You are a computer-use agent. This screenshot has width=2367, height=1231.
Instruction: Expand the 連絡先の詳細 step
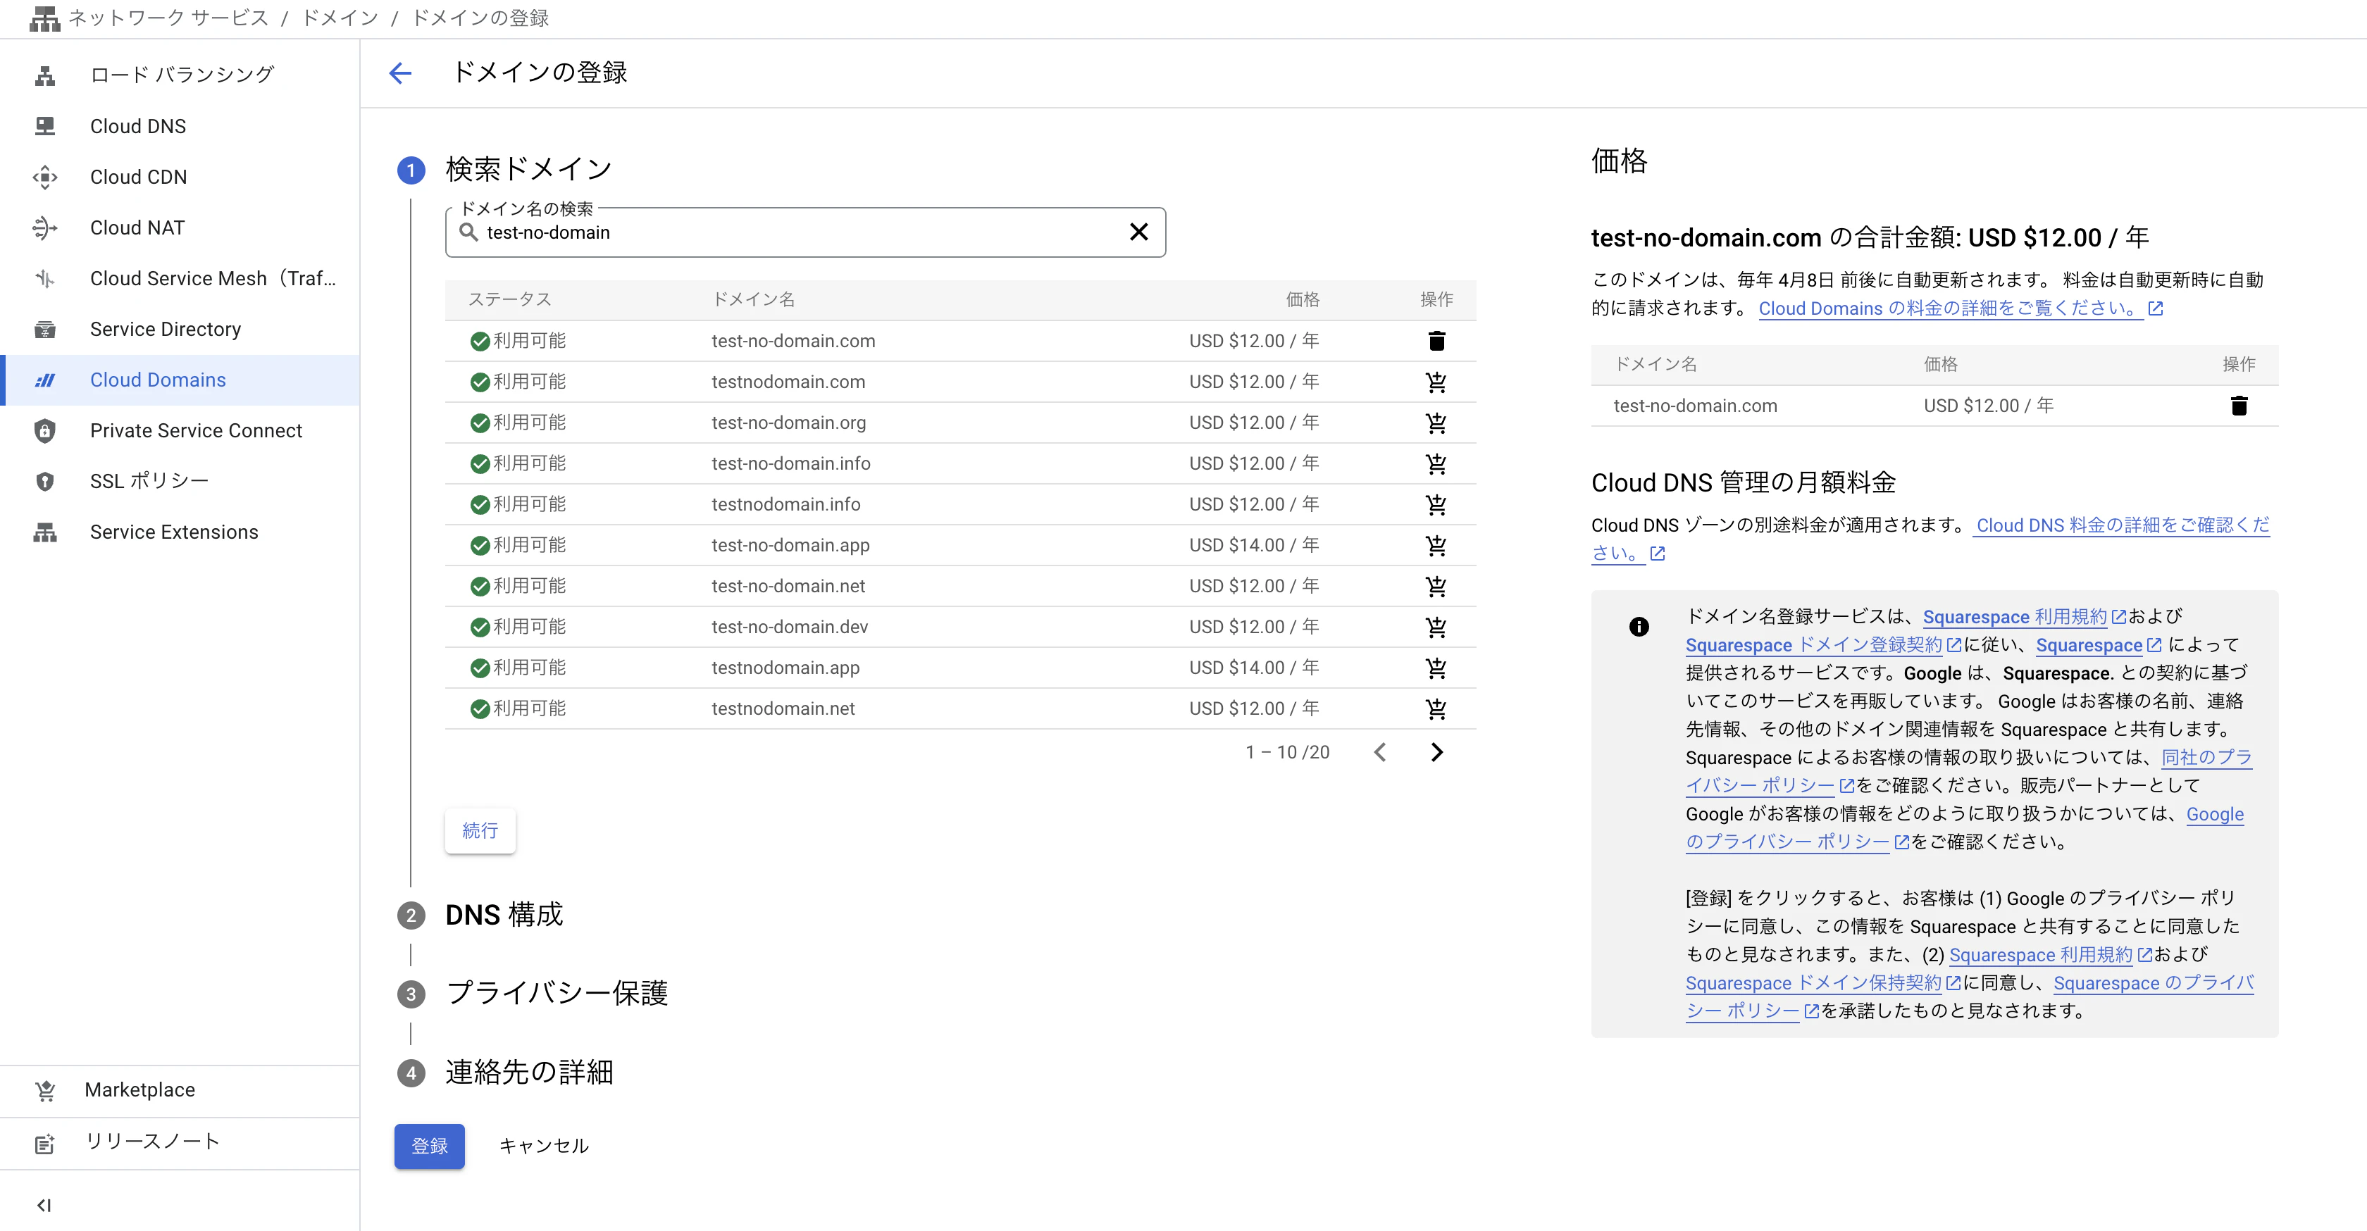pos(529,1072)
